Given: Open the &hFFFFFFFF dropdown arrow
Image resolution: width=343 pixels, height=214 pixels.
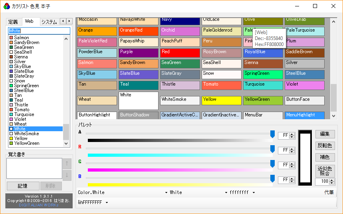Looking at the screenshot, I should (x=107, y=202).
